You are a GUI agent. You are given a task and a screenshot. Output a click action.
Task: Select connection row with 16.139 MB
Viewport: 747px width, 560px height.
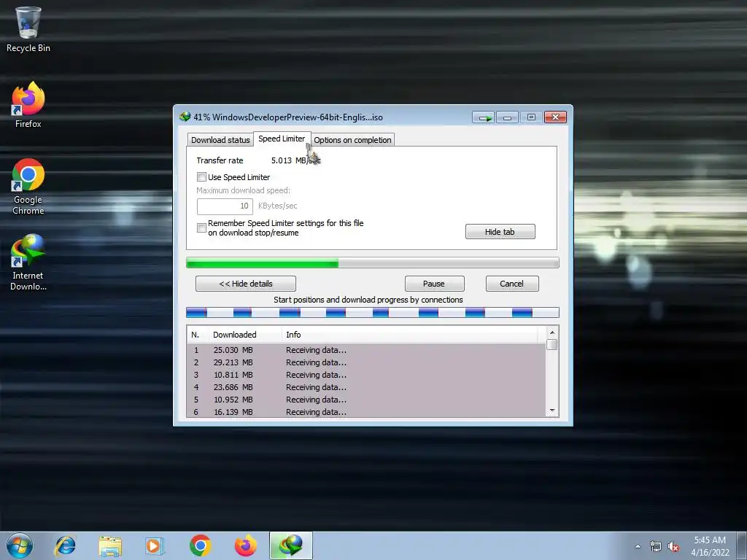pyautogui.click(x=366, y=412)
